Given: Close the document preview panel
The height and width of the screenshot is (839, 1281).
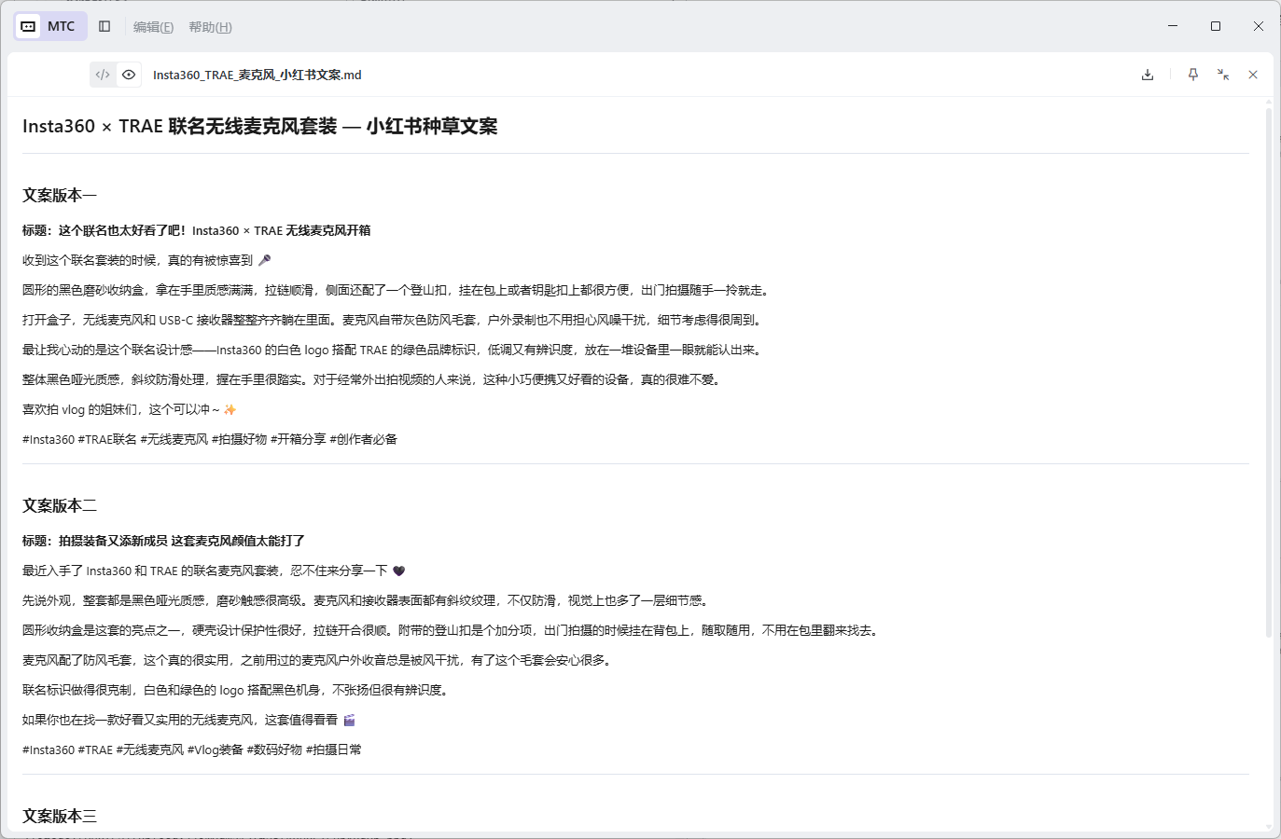Looking at the screenshot, I should coord(1253,75).
